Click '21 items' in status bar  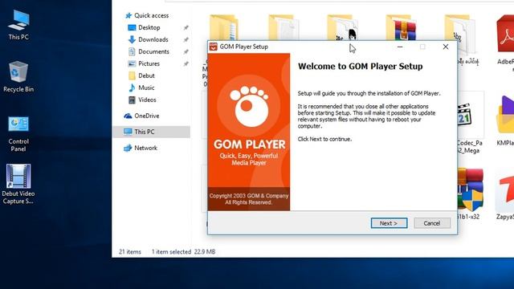pyautogui.click(x=130, y=251)
